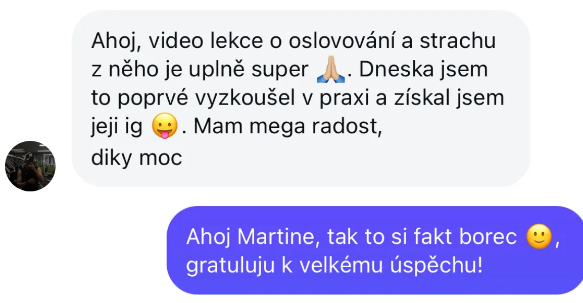Select the purple sent reply bubble

pos(375,250)
